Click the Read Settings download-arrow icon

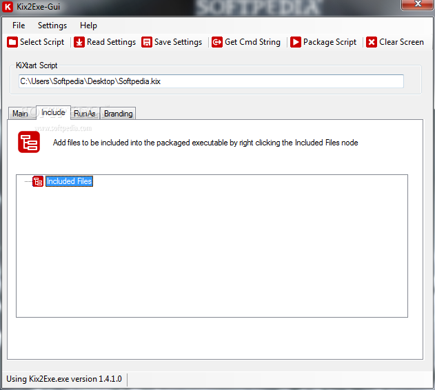pos(79,42)
